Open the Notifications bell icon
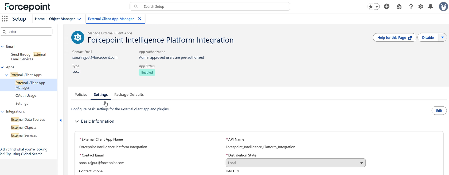 (x=431, y=7)
